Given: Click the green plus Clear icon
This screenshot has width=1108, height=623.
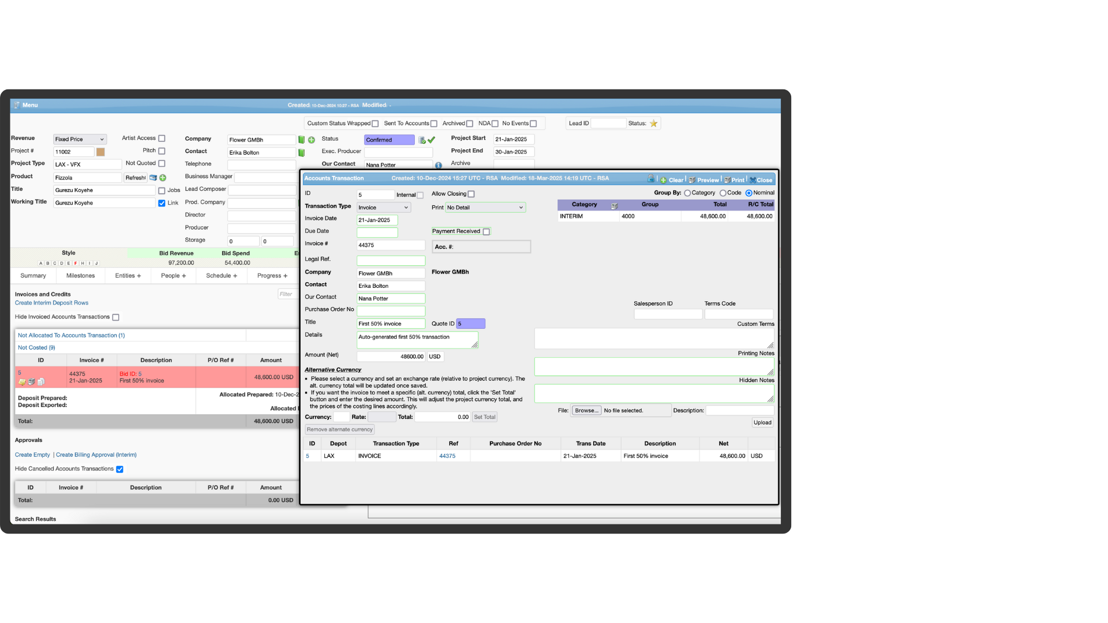Looking at the screenshot, I should tap(664, 180).
